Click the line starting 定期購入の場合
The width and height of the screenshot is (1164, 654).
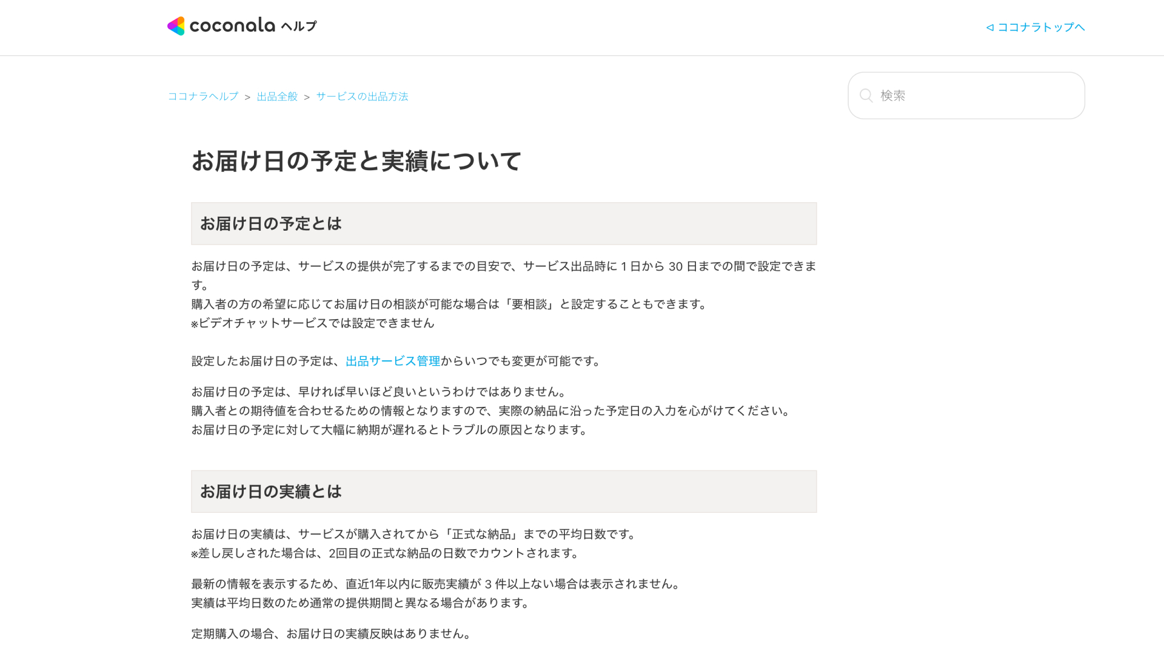click(332, 634)
